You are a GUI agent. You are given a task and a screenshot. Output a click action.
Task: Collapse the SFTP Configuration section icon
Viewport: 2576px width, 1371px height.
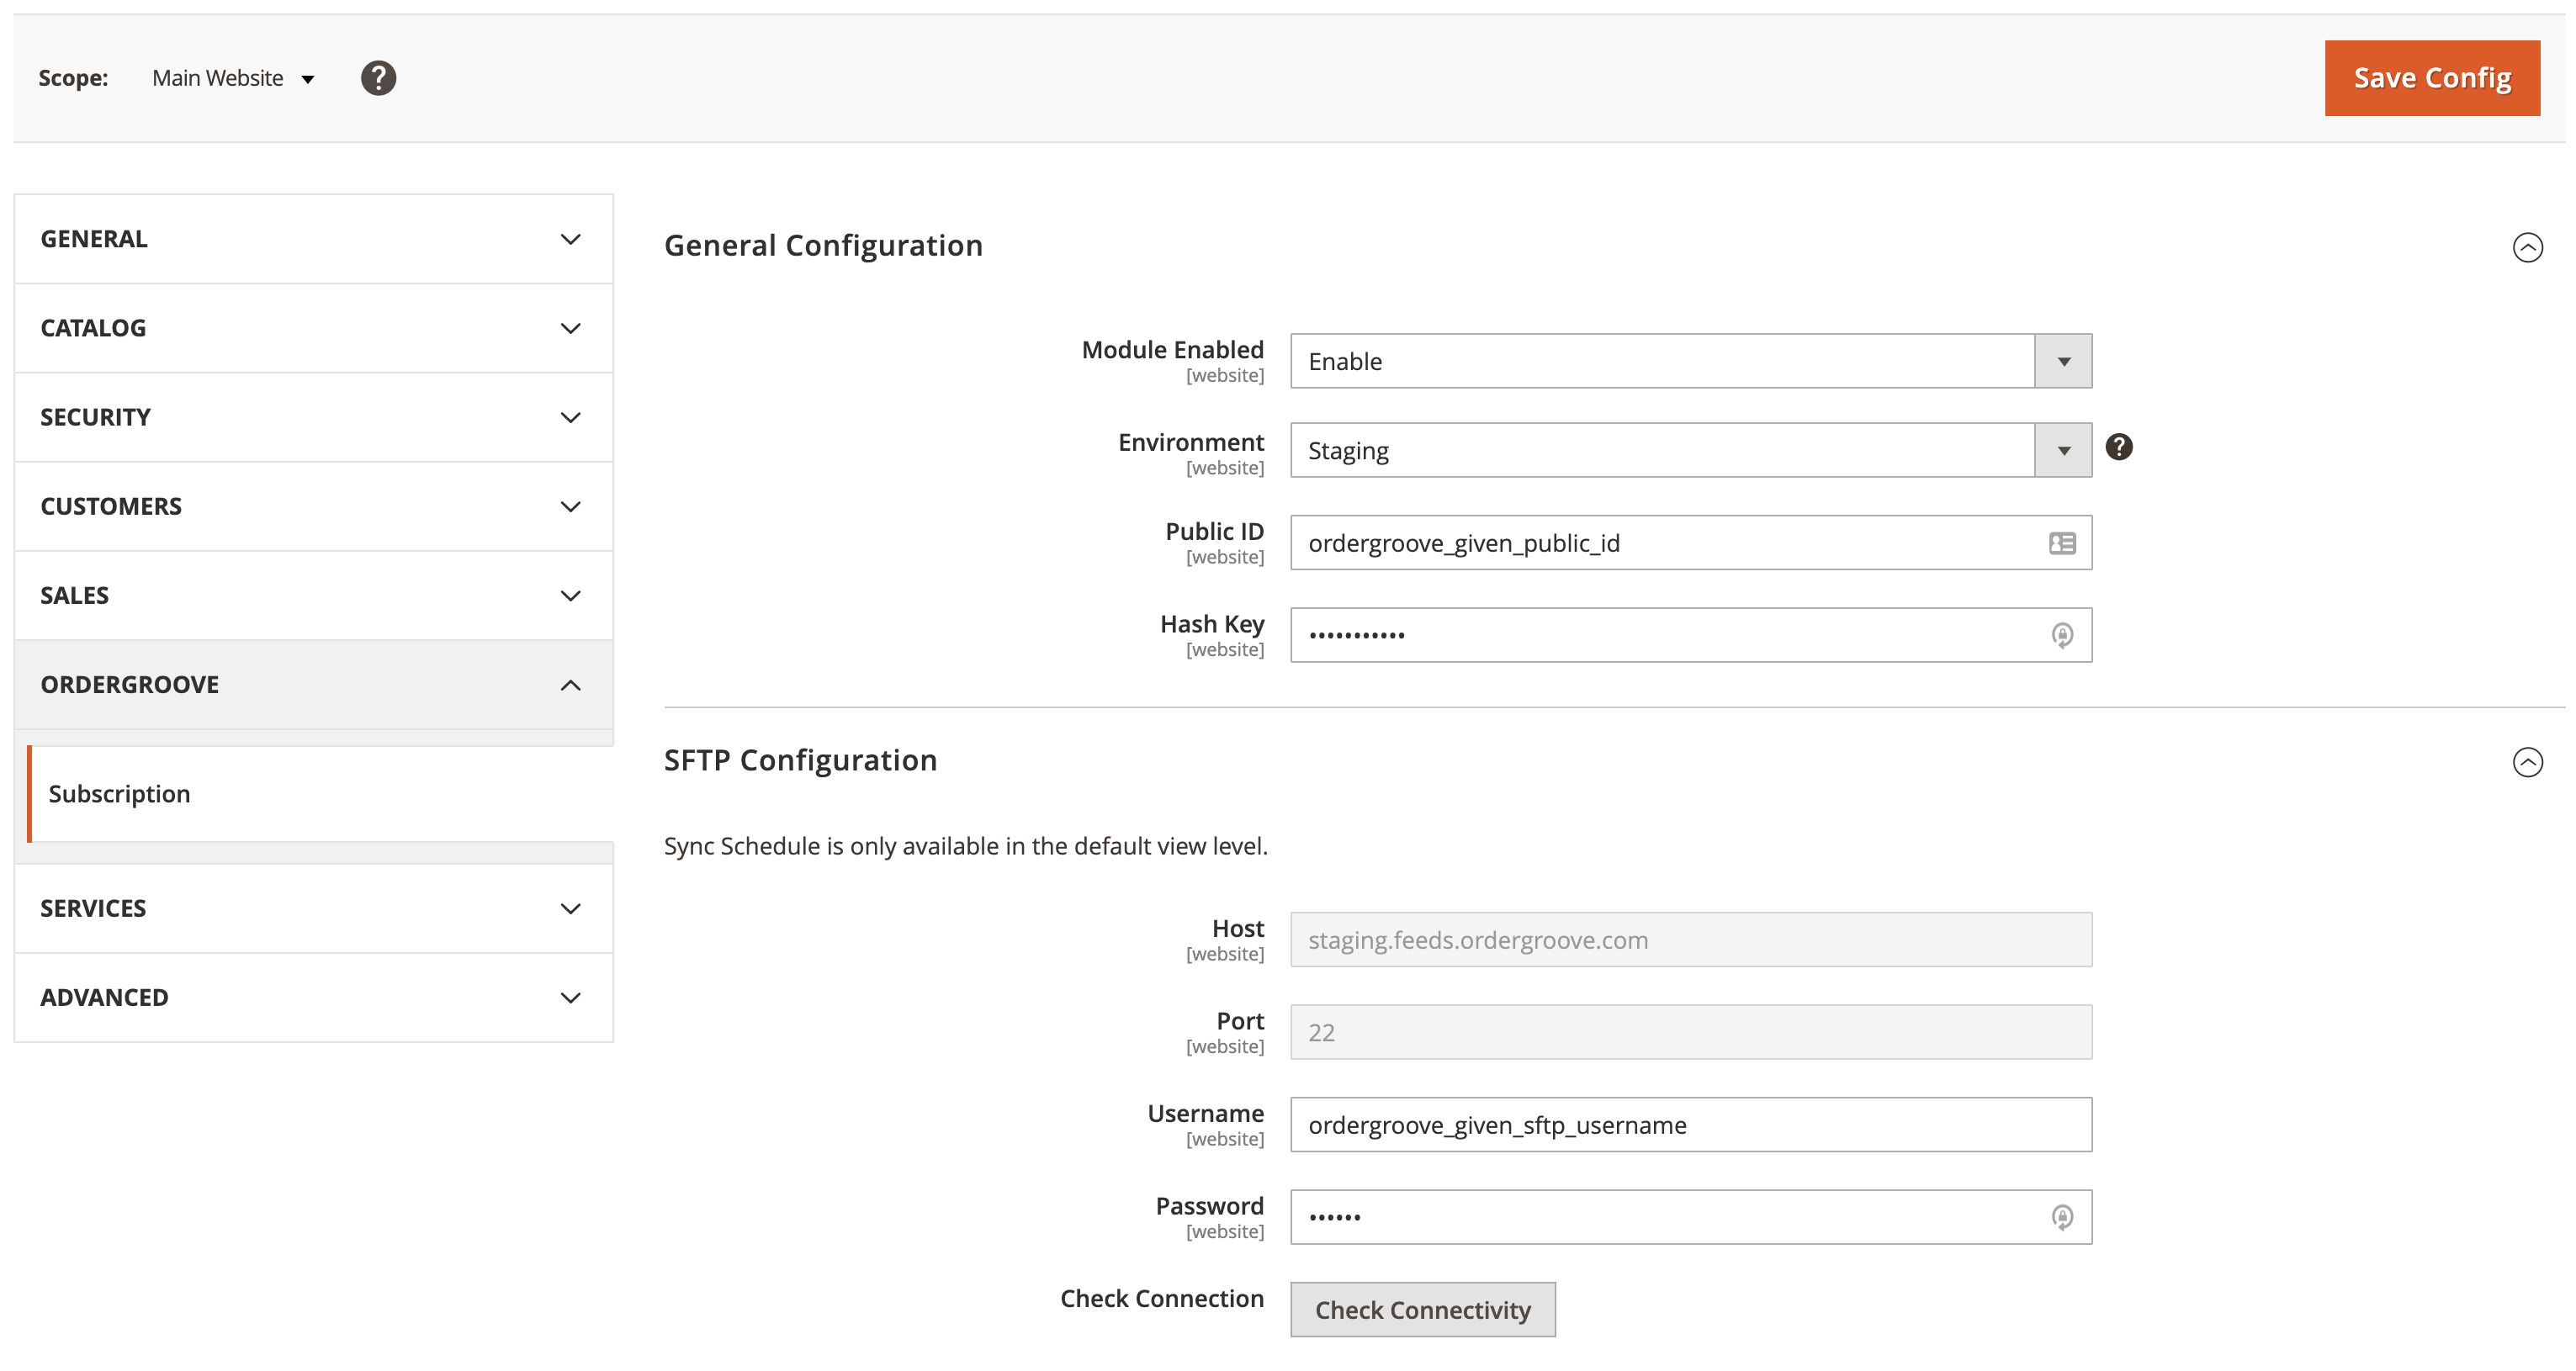point(2527,762)
